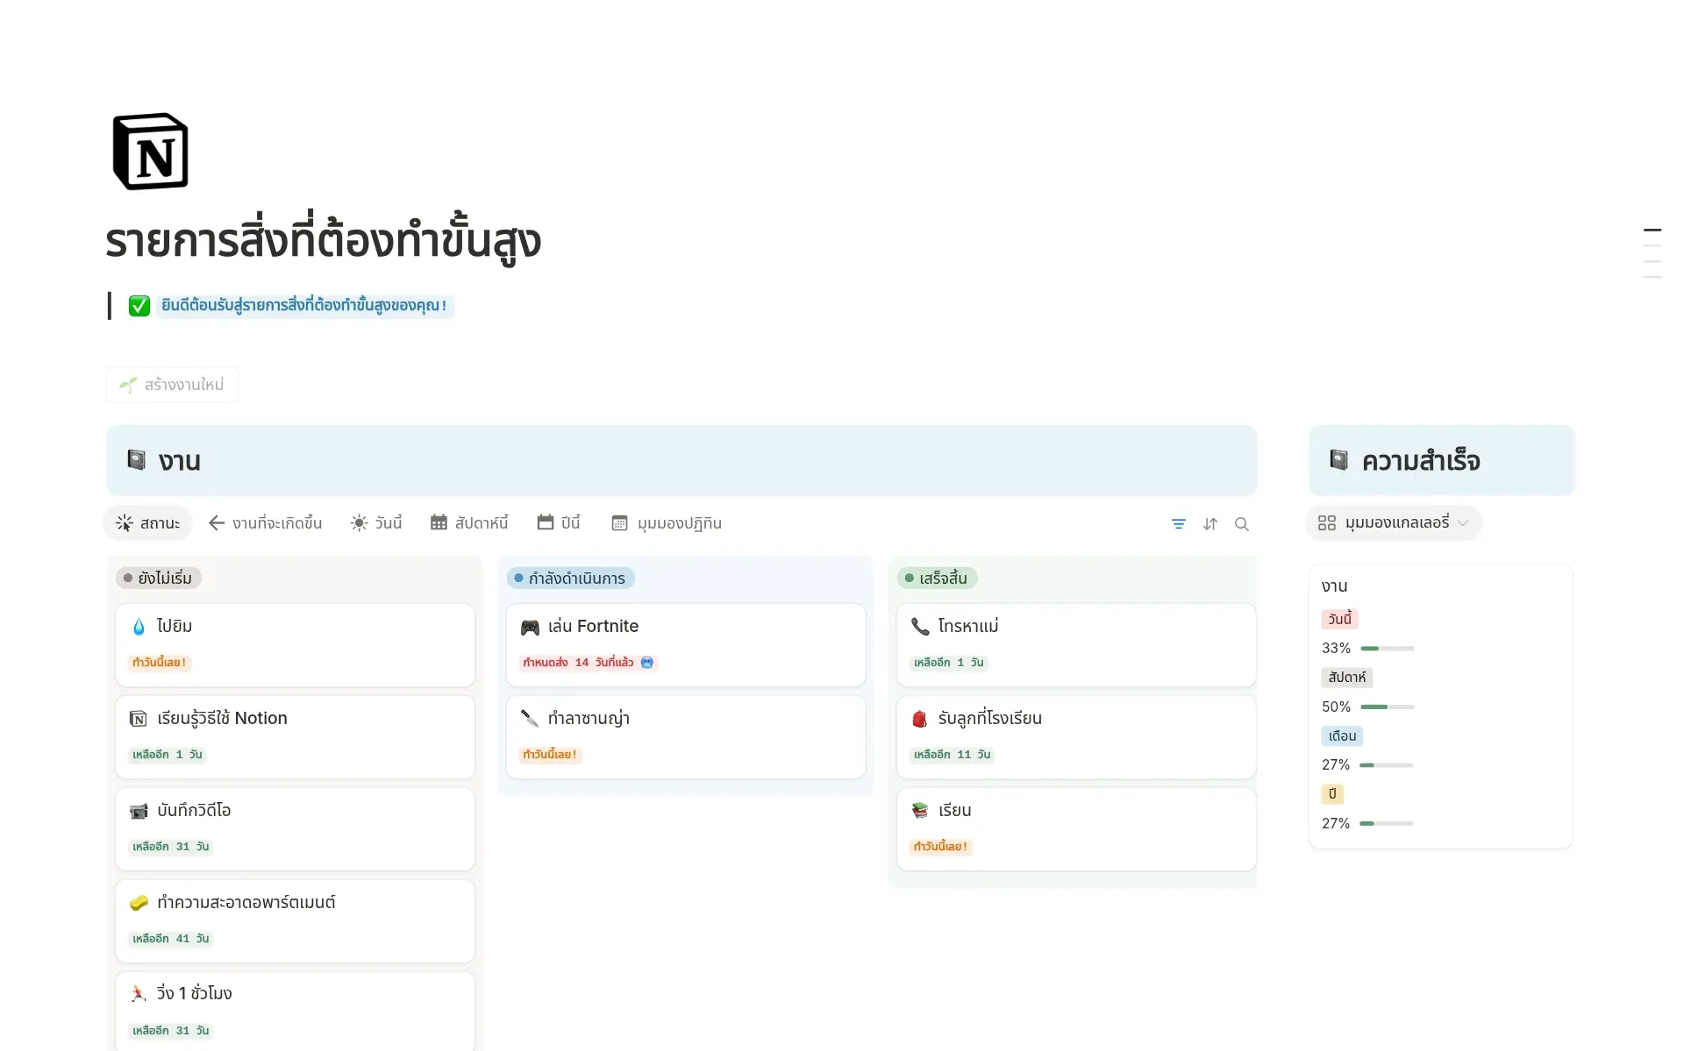
Task: Switch to the วันนี้ view tab
Action: (x=376, y=523)
